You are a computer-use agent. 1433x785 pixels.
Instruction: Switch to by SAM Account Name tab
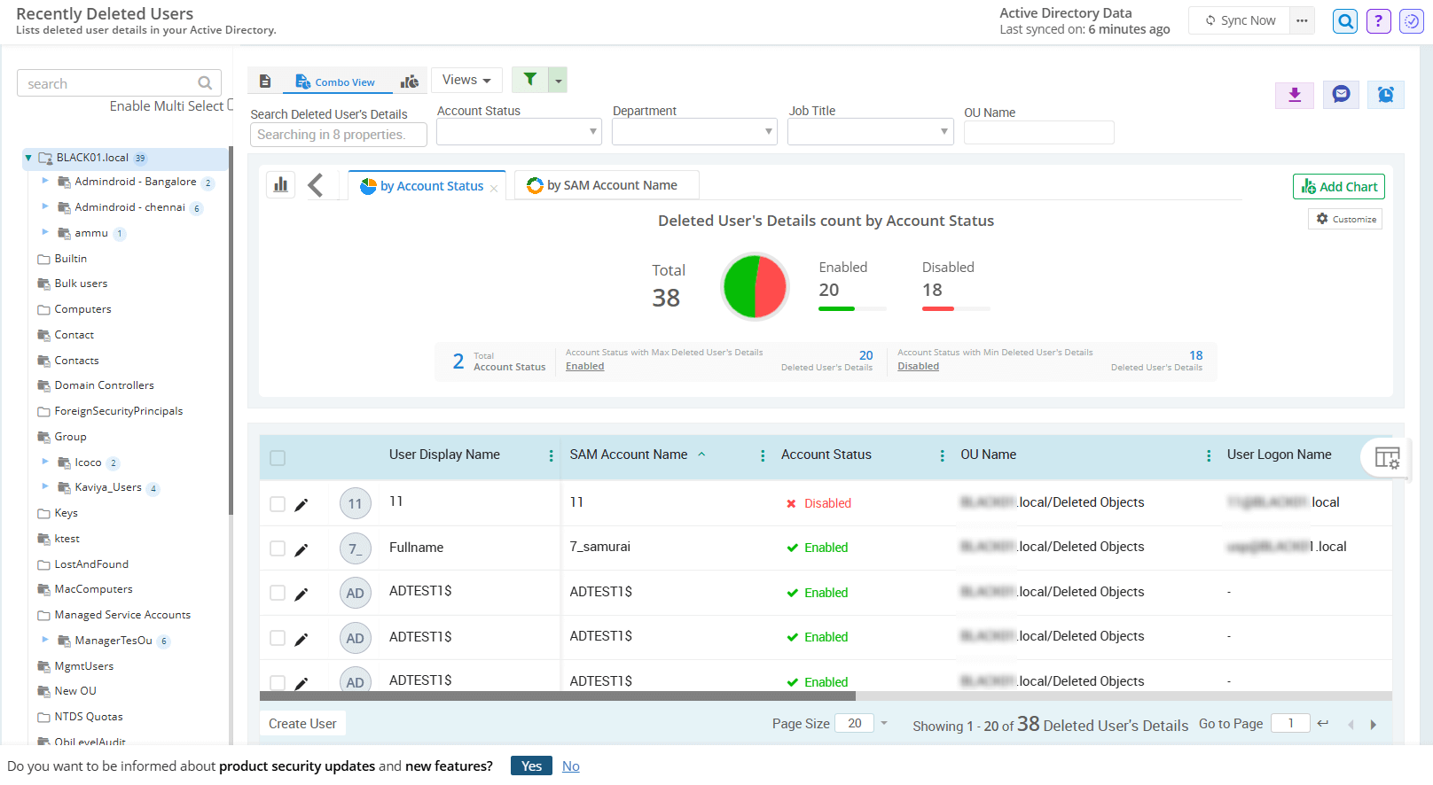pyautogui.click(x=607, y=185)
